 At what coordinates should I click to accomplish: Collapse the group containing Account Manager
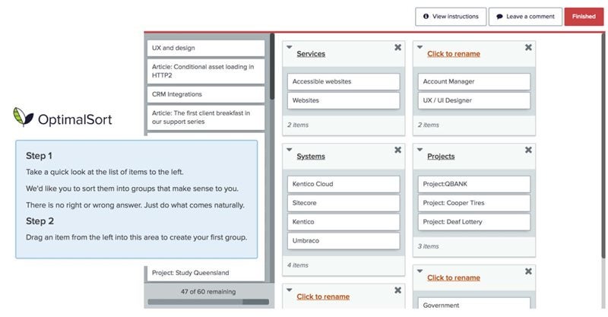point(420,47)
